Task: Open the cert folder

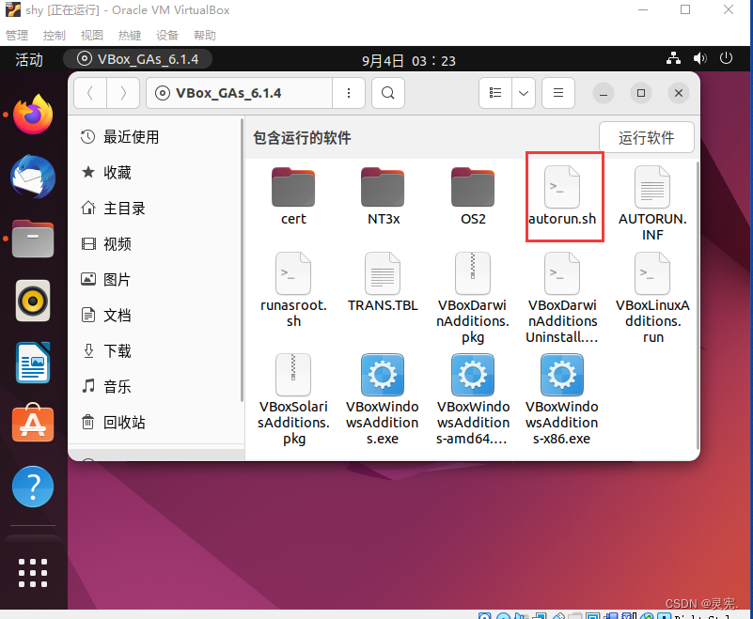Action: point(293,195)
